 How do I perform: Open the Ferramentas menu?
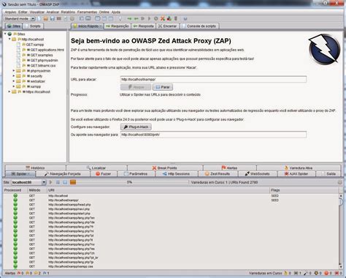87,12
